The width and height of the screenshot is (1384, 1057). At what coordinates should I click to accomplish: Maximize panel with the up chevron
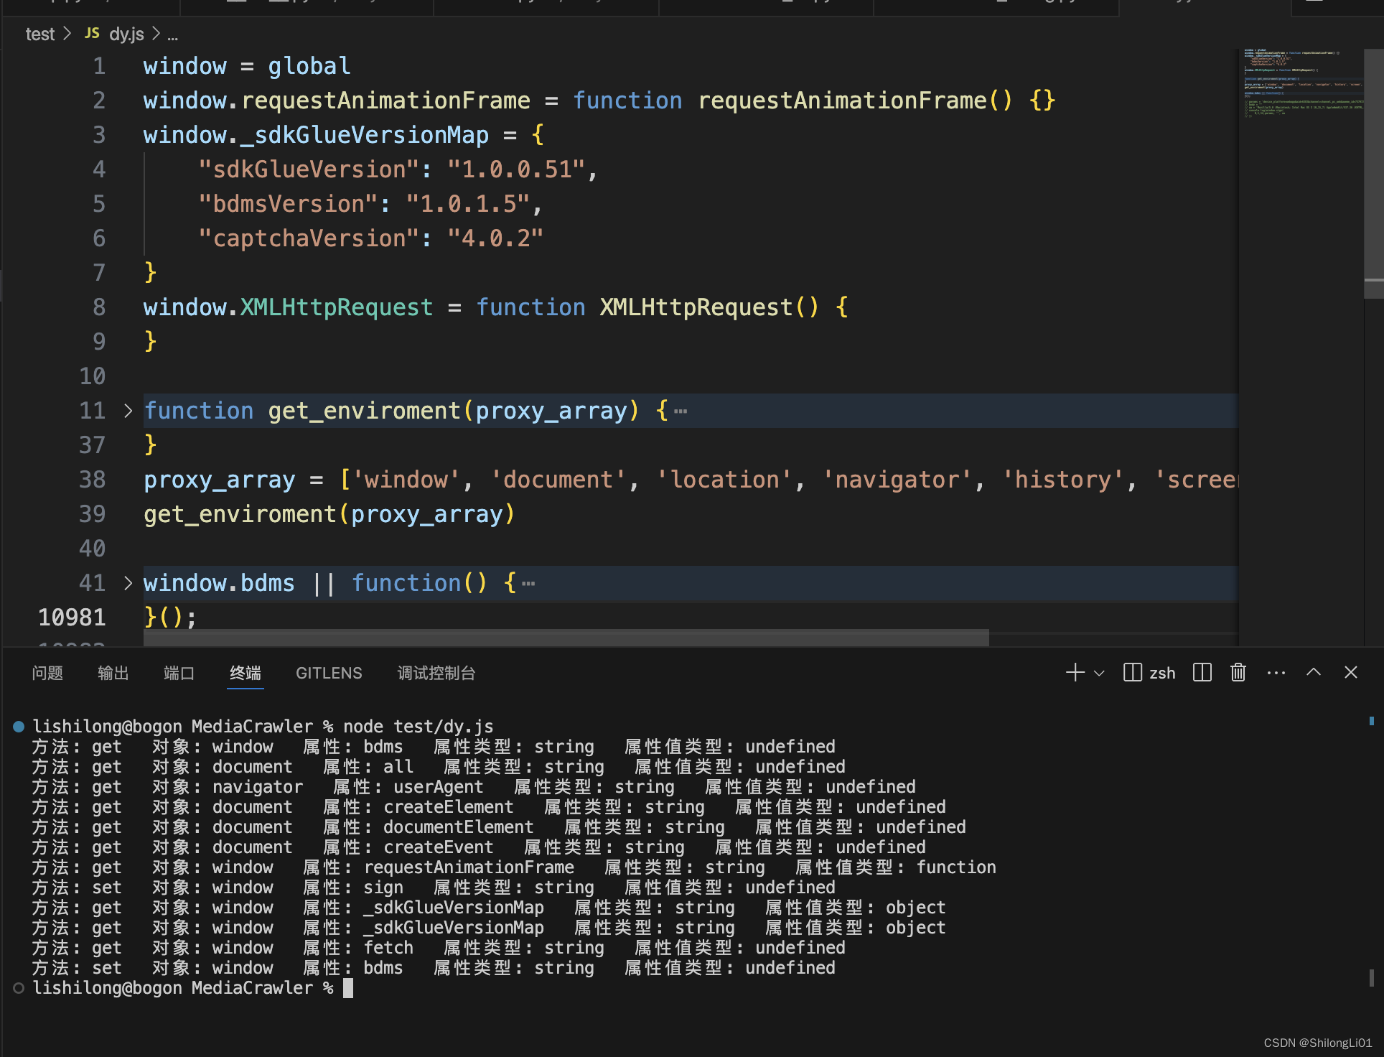tap(1314, 673)
